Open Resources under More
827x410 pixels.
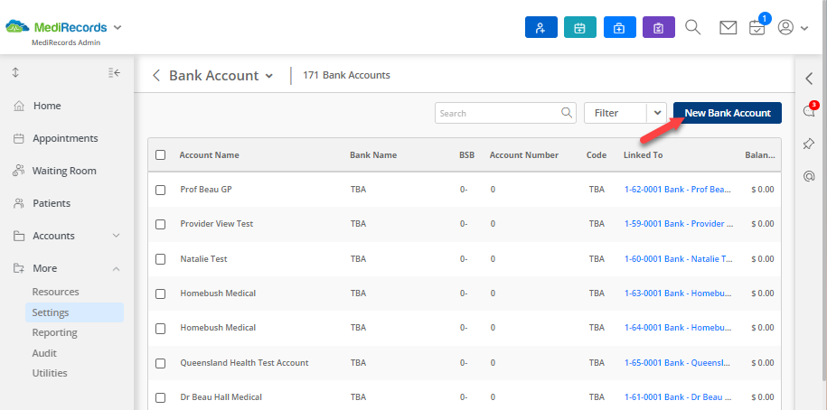point(55,292)
